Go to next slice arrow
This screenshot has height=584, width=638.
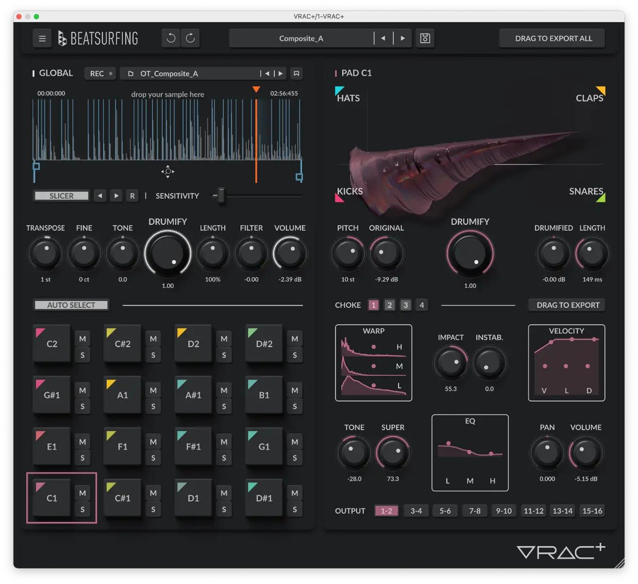(116, 196)
